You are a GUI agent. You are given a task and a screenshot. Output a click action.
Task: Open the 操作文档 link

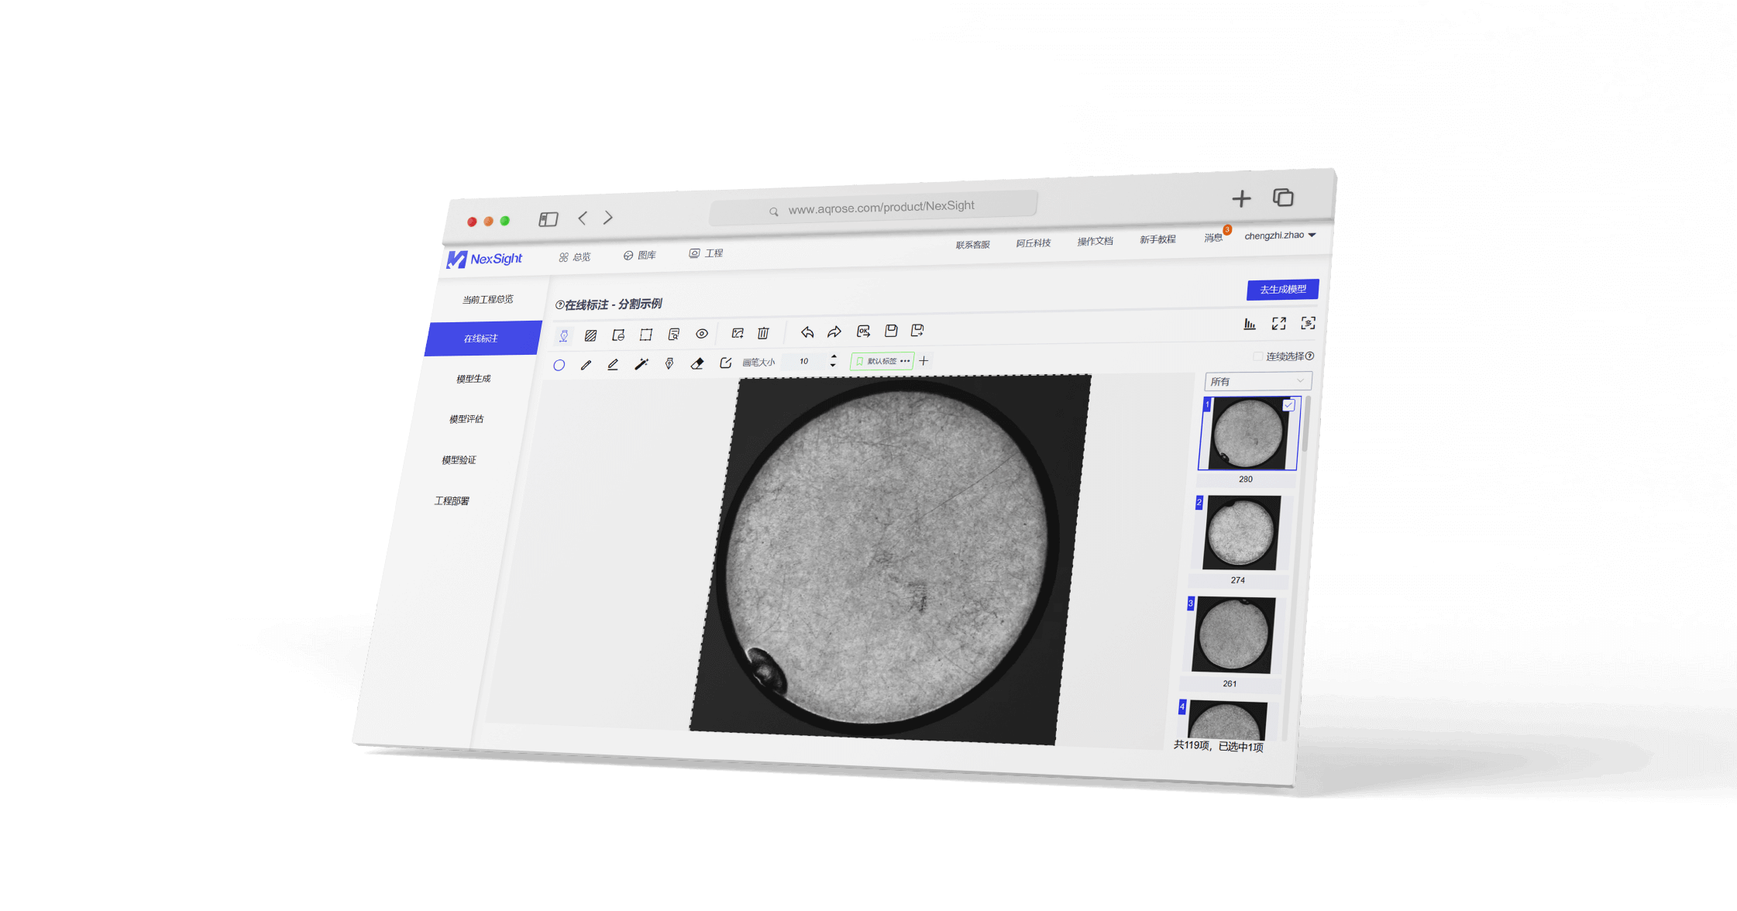(x=1096, y=241)
